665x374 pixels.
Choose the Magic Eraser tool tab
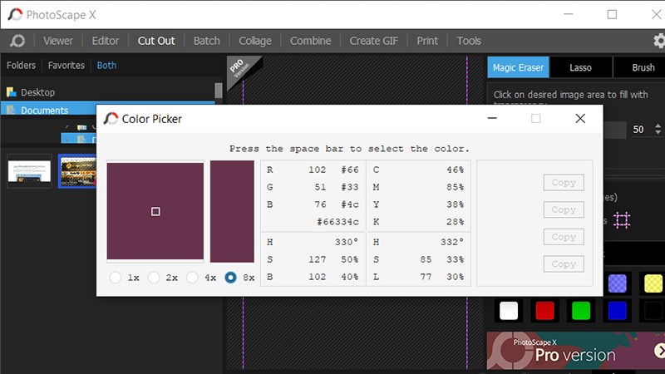(x=518, y=67)
